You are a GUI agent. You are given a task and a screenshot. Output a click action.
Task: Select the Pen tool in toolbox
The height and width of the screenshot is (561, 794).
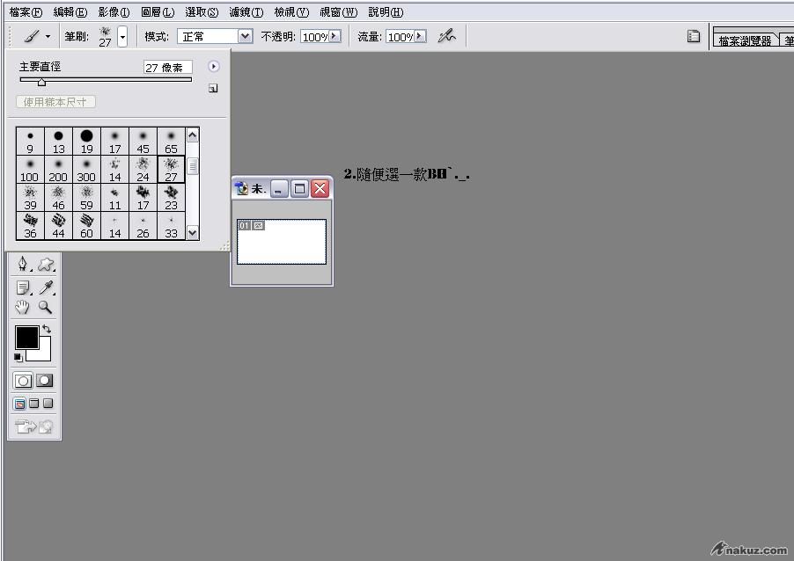click(23, 265)
